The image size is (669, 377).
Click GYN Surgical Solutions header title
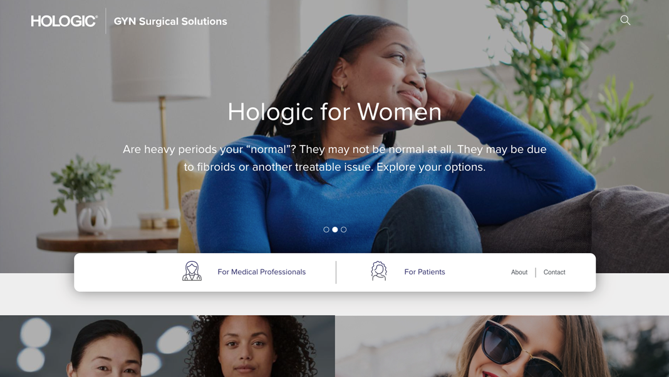(x=170, y=21)
